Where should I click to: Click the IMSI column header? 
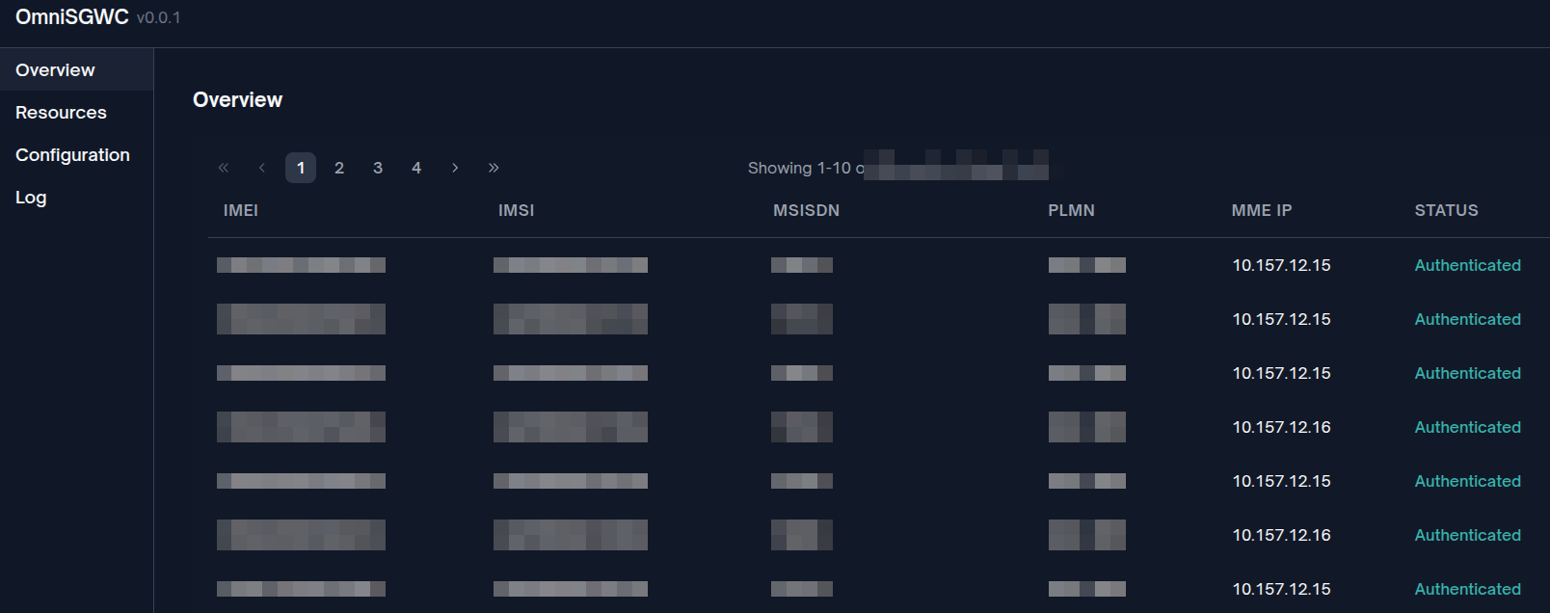[x=516, y=210]
